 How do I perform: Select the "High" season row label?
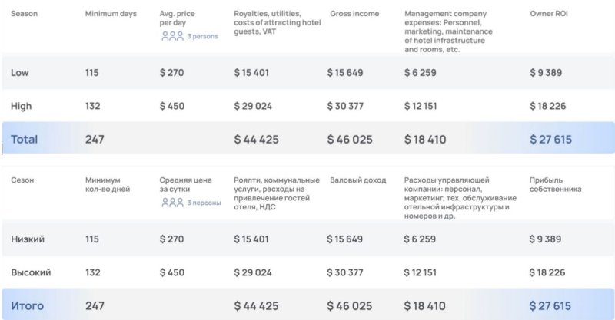click(x=22, y=106)
